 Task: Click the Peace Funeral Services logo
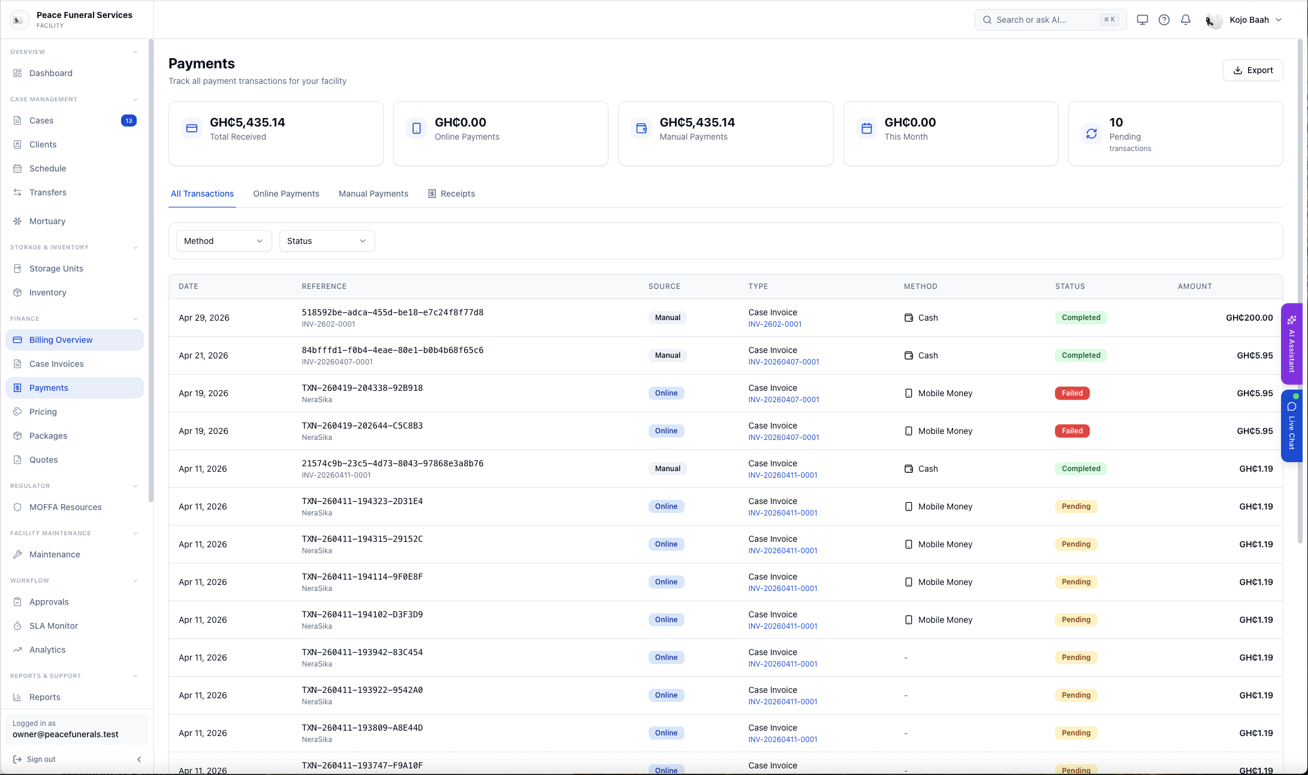(19, 20)
